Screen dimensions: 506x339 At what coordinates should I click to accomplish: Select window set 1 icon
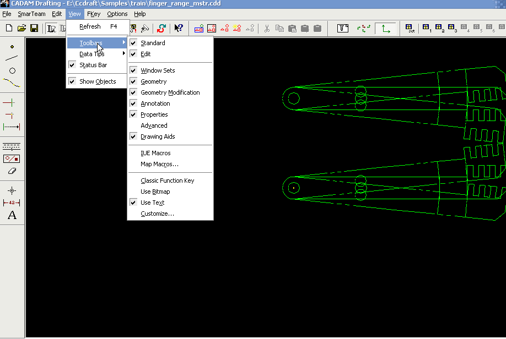427,29
